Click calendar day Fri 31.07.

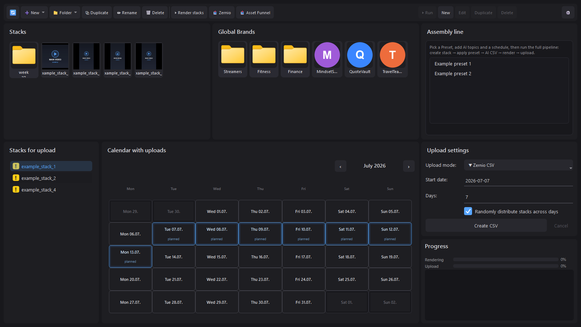[x=304, y=302]
